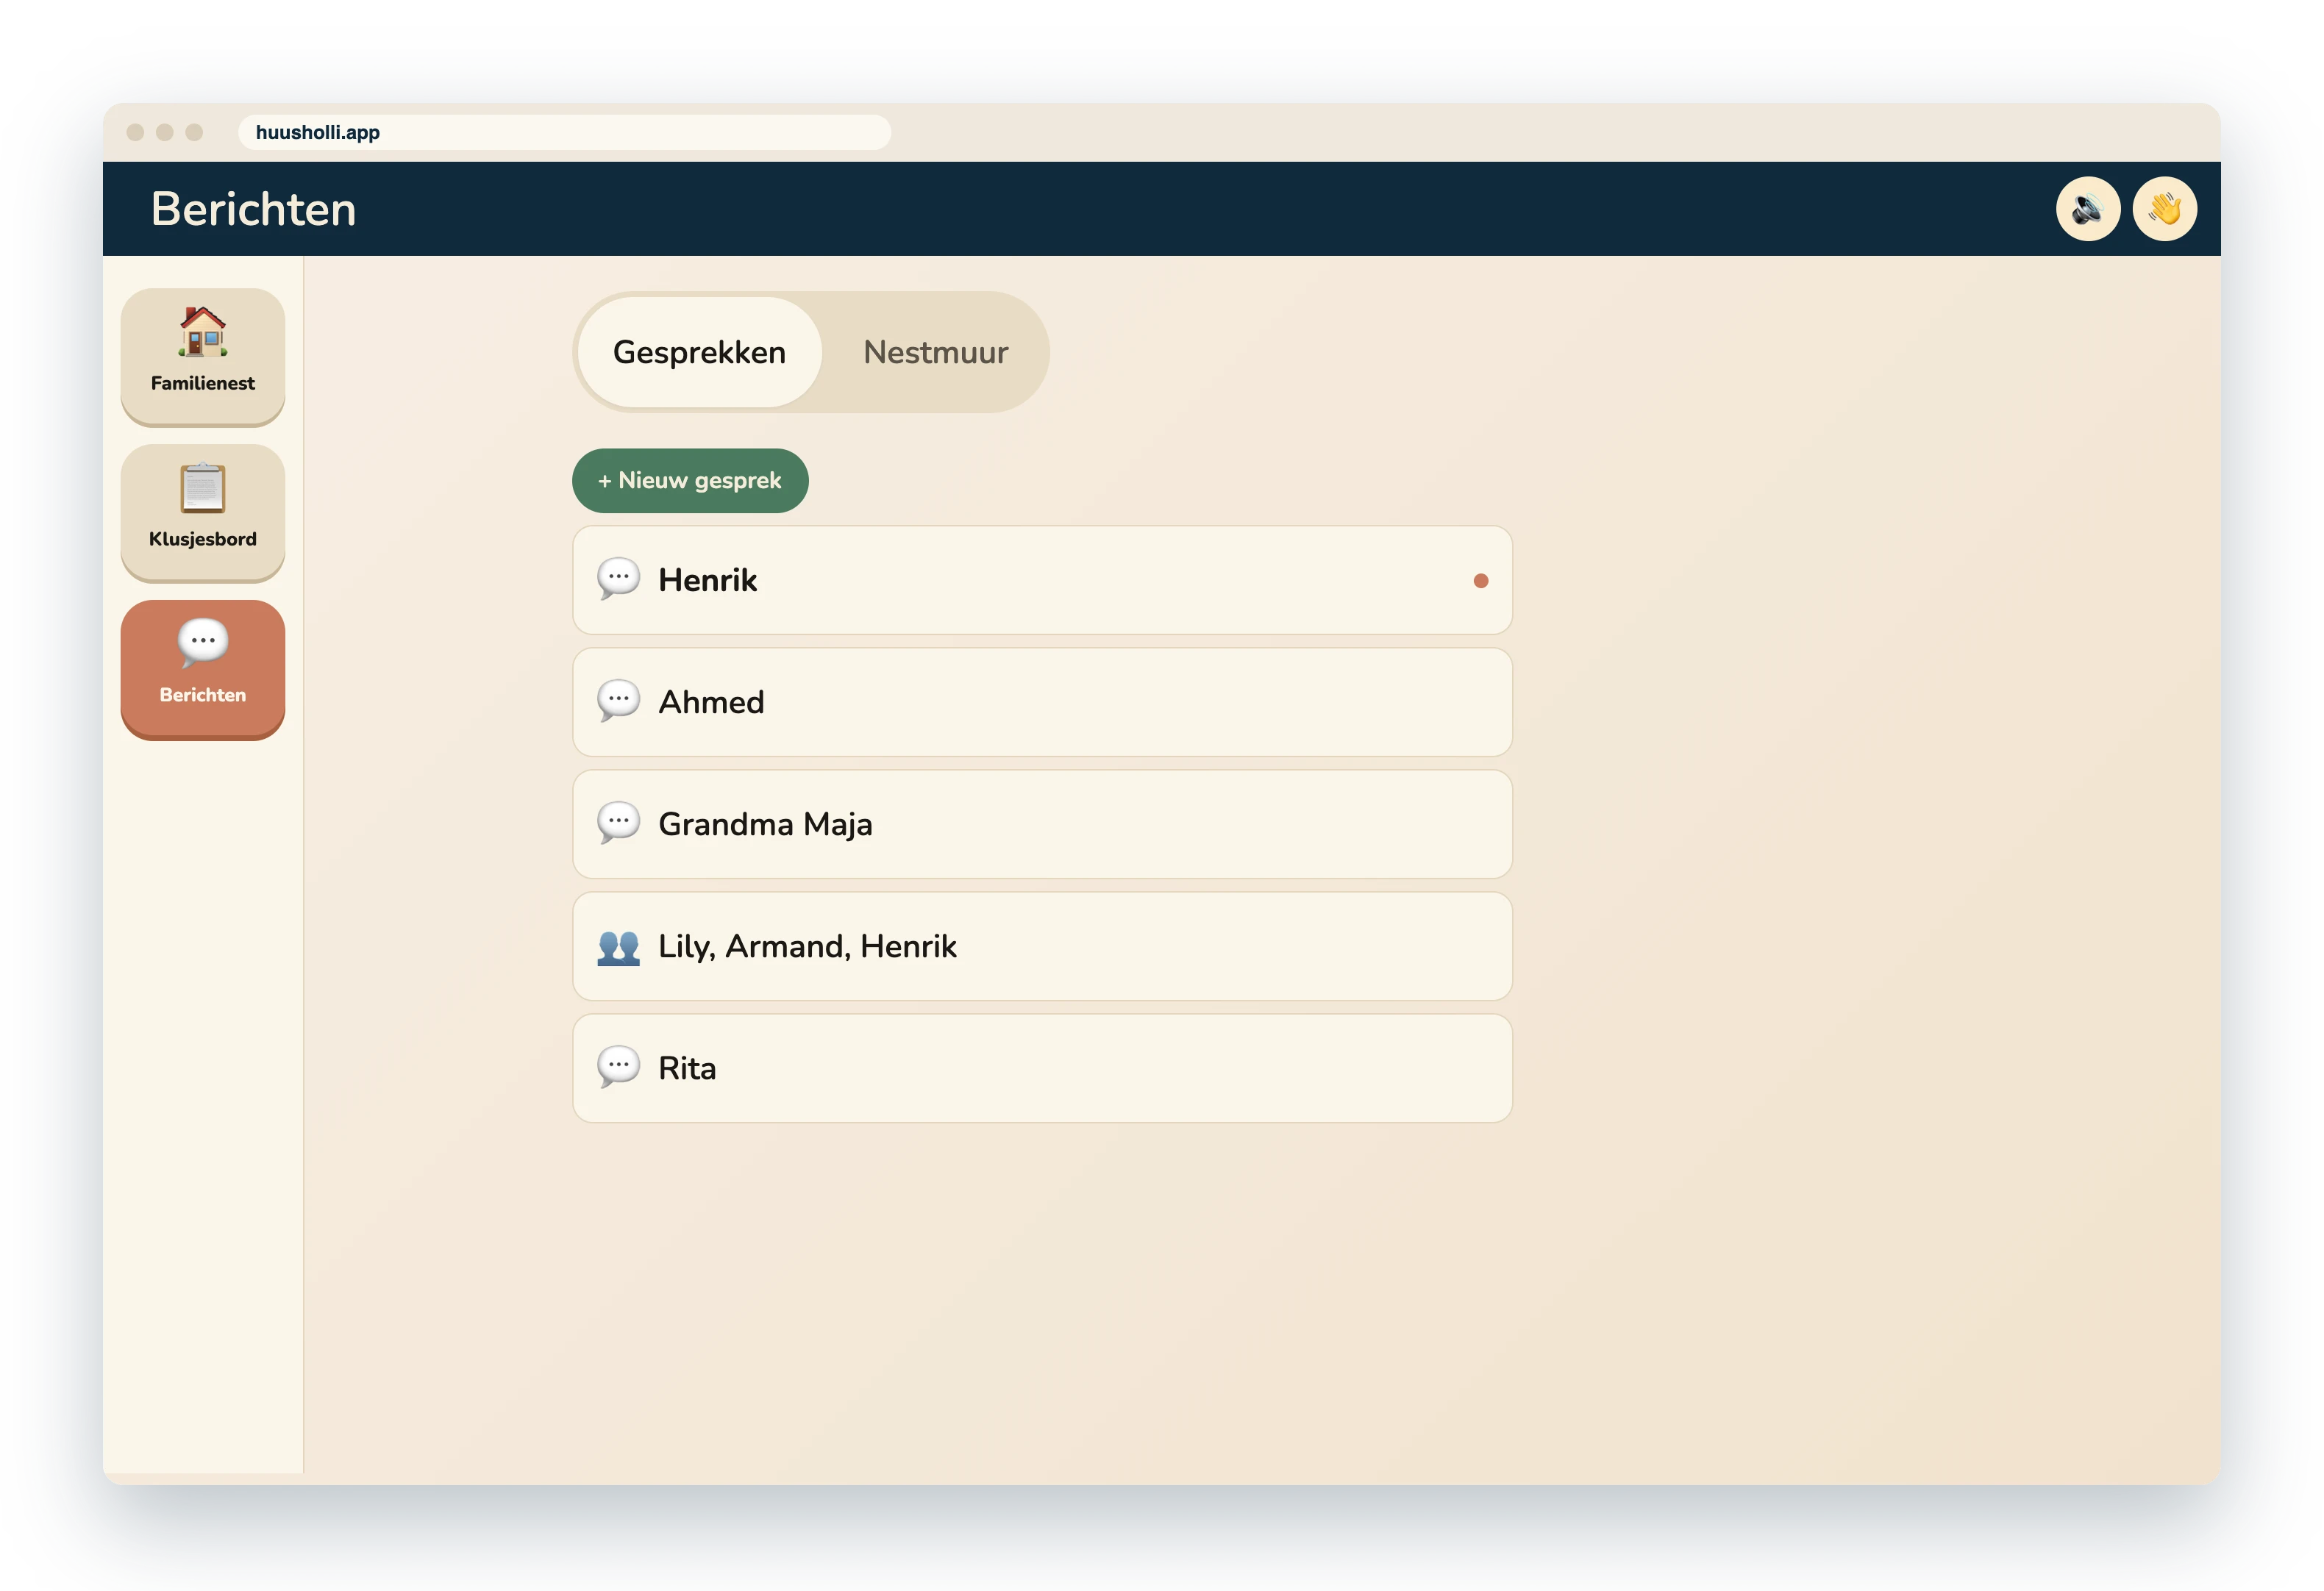The height and width of the screenshot is (1591, 2324).
Task: Open the conversation with Ahmed
Action: point(1042,702)
